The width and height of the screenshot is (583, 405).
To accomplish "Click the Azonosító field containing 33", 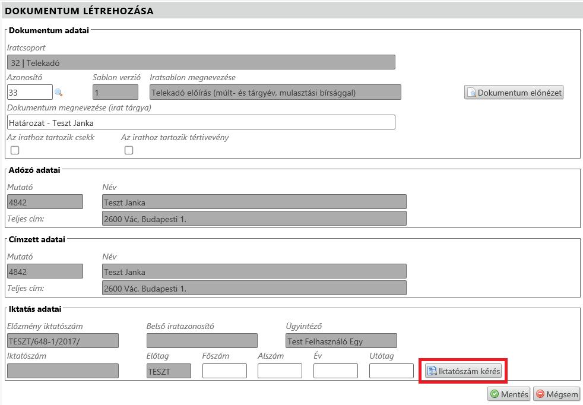I will click(30, 92).
